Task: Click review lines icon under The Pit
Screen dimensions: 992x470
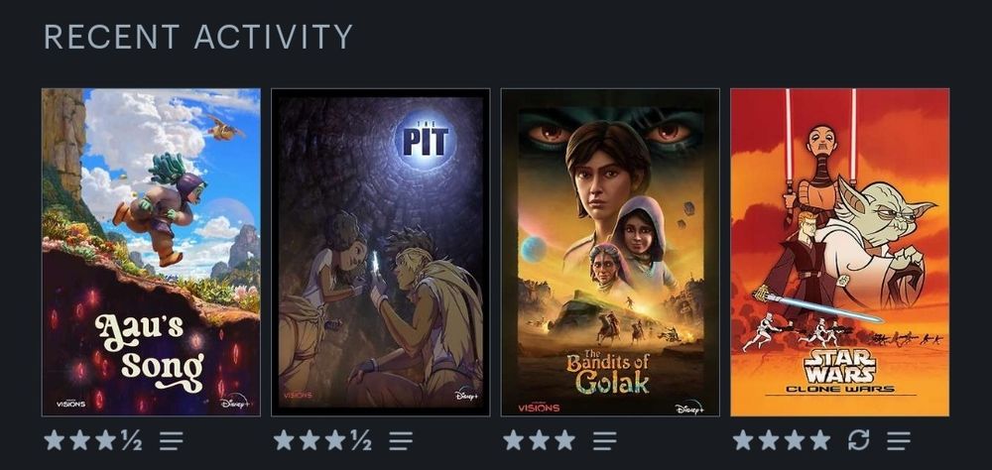Action: click(x=401, y=440)
